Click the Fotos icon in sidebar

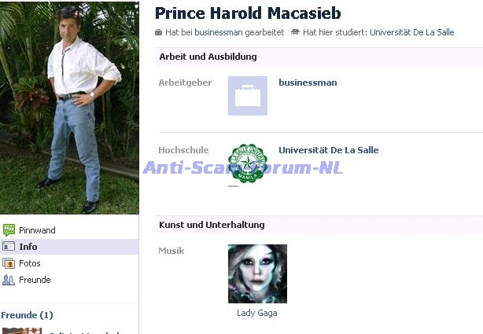[9, 263]
